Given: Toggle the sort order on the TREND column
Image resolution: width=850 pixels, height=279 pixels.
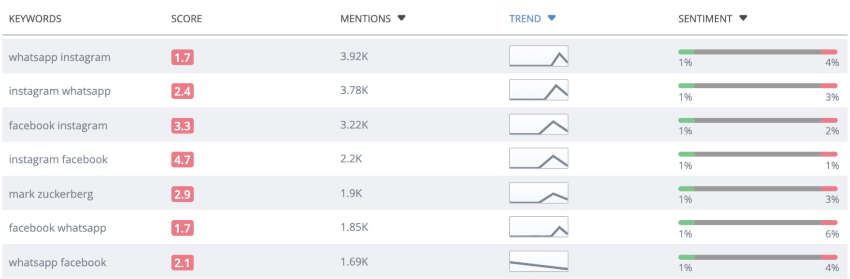Looking at the screenshot, I should [x=525, y=19].
